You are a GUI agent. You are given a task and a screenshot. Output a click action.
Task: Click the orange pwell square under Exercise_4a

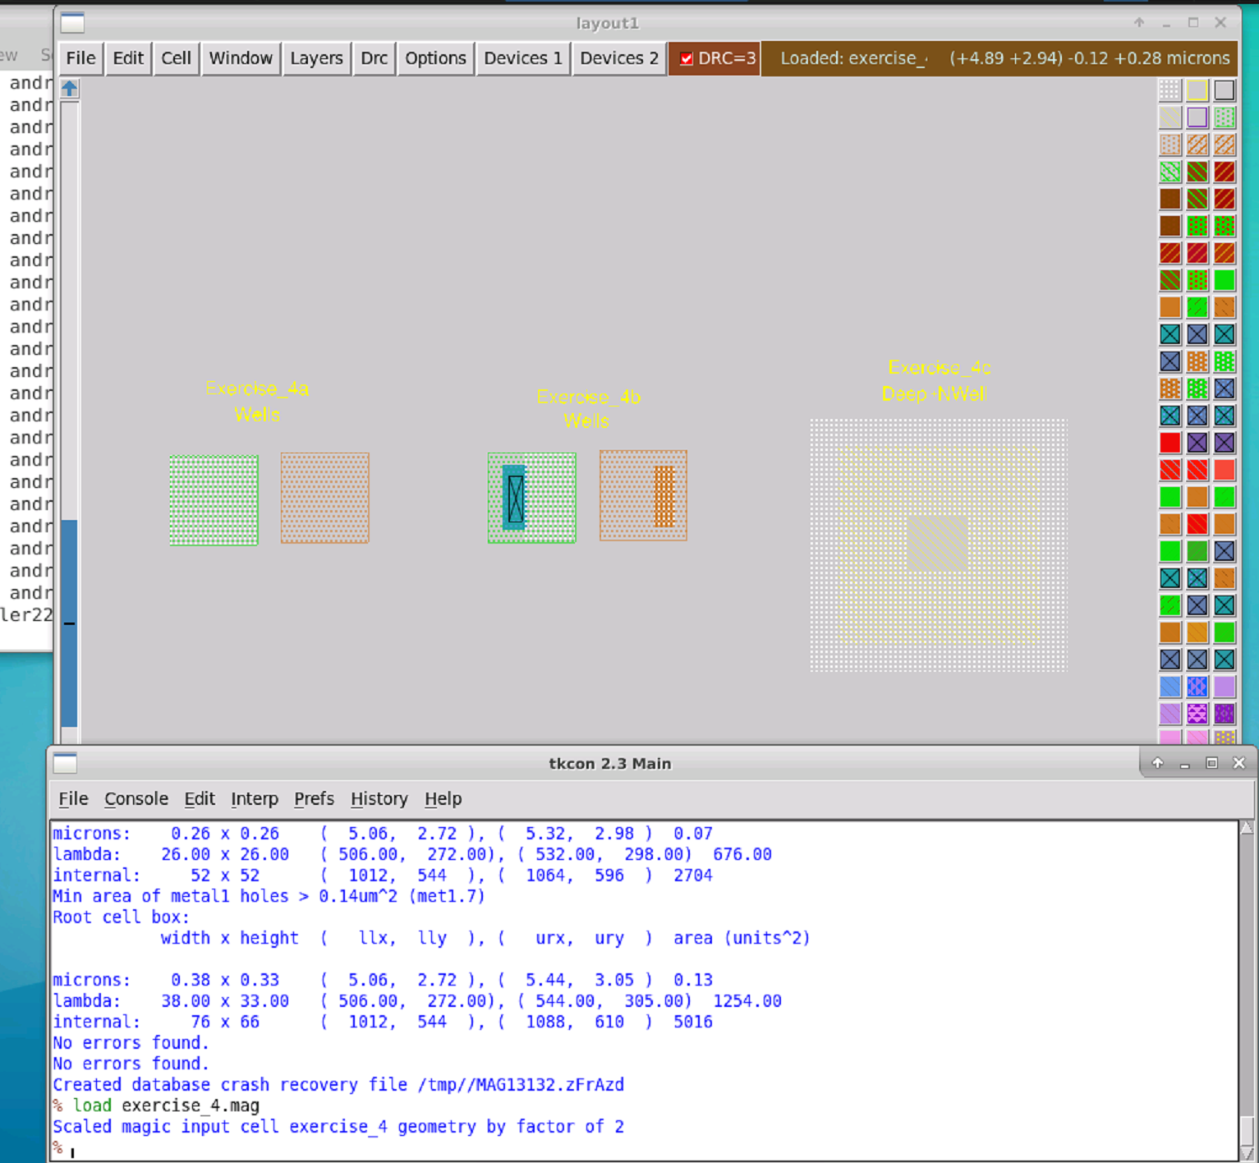pyautogui.click(x=325, y=498)
